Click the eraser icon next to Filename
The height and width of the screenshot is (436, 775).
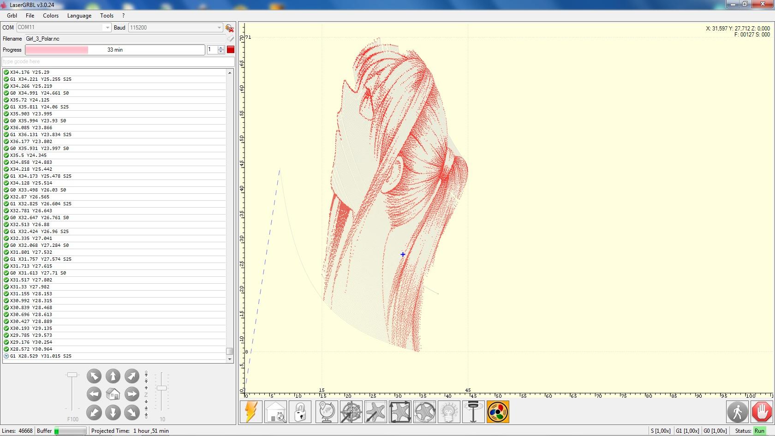[x=230, y=39]
